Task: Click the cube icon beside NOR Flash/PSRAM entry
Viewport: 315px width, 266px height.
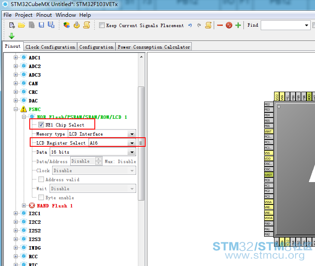Action: tap(32, 117)
